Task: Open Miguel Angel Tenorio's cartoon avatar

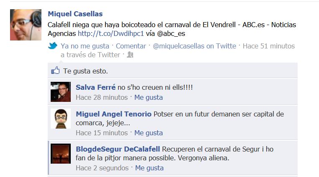Action: (x=61, y=119)
